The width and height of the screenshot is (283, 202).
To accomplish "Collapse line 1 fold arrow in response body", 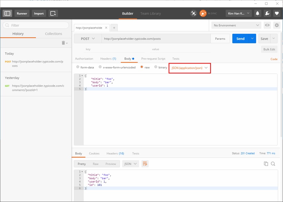I will (82, 172).
